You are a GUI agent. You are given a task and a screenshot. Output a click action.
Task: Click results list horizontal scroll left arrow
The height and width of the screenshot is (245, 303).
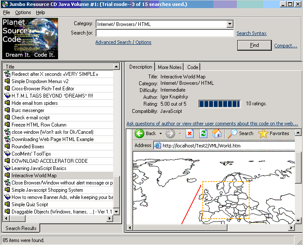[6, 219]
